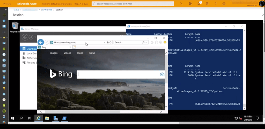This screenshot has width=265, height=129.
Task: Click Internet Explorer's Home icon
Action: point(152,42)
